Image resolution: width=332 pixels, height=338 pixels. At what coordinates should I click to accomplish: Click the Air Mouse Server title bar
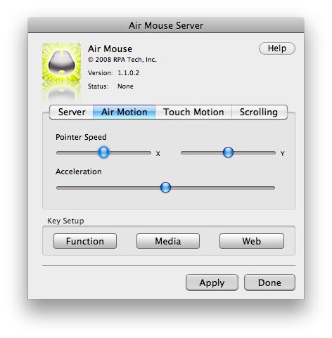pos(166,25)
